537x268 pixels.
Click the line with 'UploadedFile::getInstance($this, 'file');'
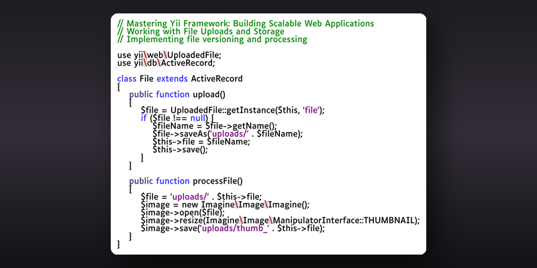pos(232,110)
